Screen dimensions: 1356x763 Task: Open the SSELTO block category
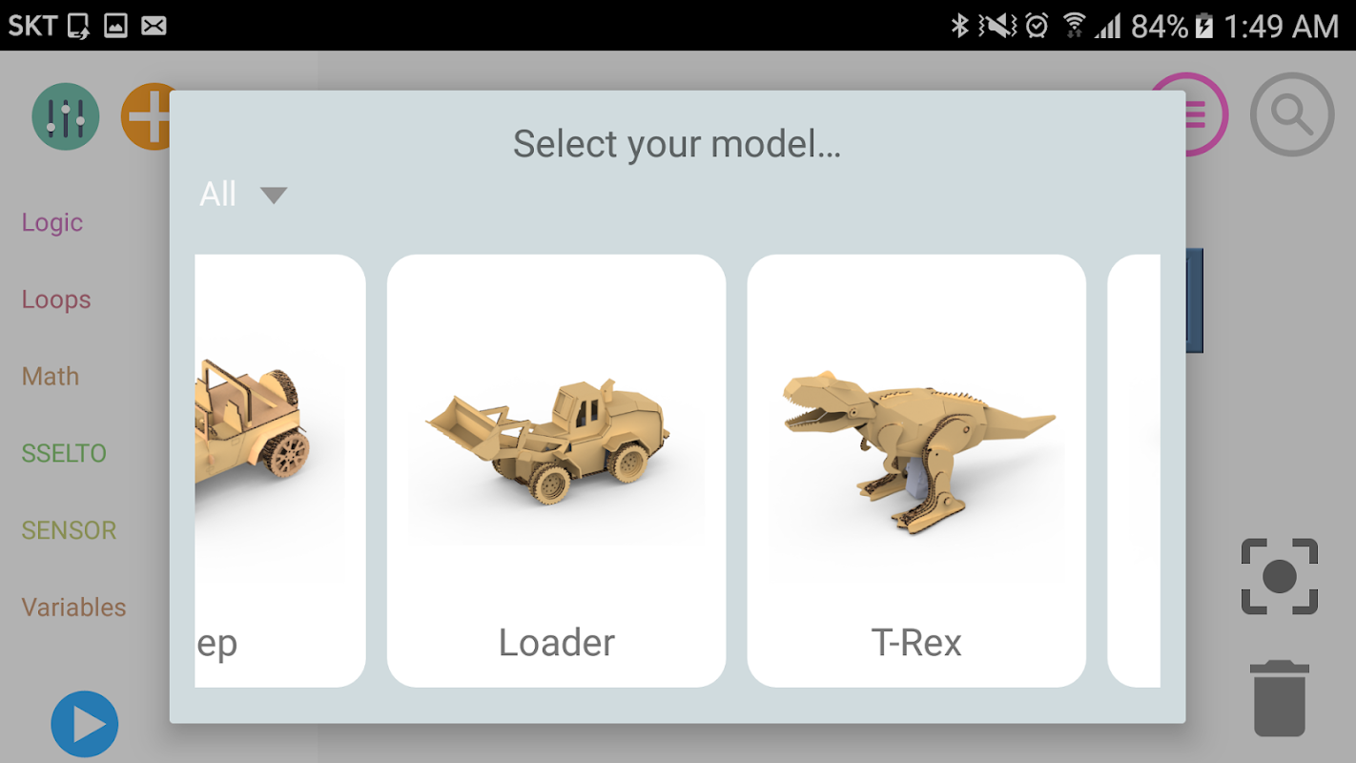64,453
